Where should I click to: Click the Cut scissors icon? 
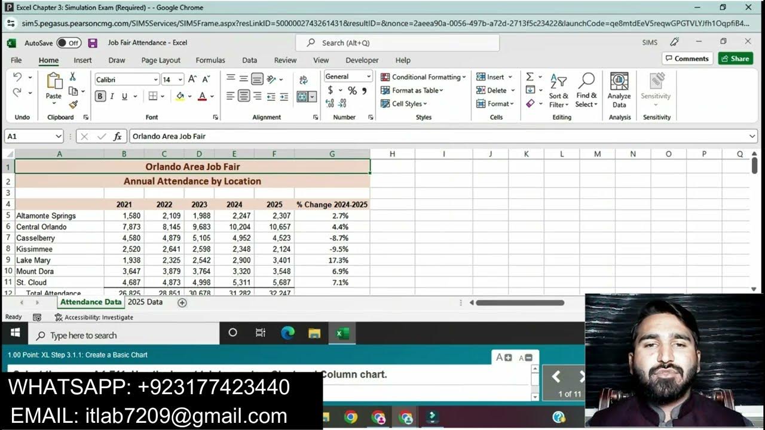click(72, 76)
